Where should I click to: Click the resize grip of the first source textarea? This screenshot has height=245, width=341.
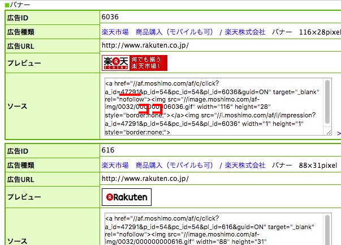coord(328,132)
